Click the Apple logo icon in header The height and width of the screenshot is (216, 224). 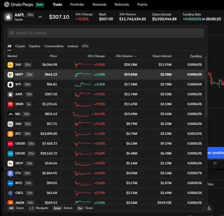(8, 17)
